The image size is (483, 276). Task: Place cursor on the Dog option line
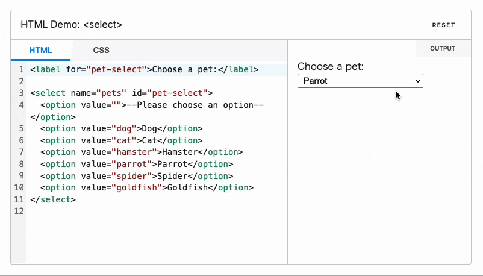click(x=122, y=128)
